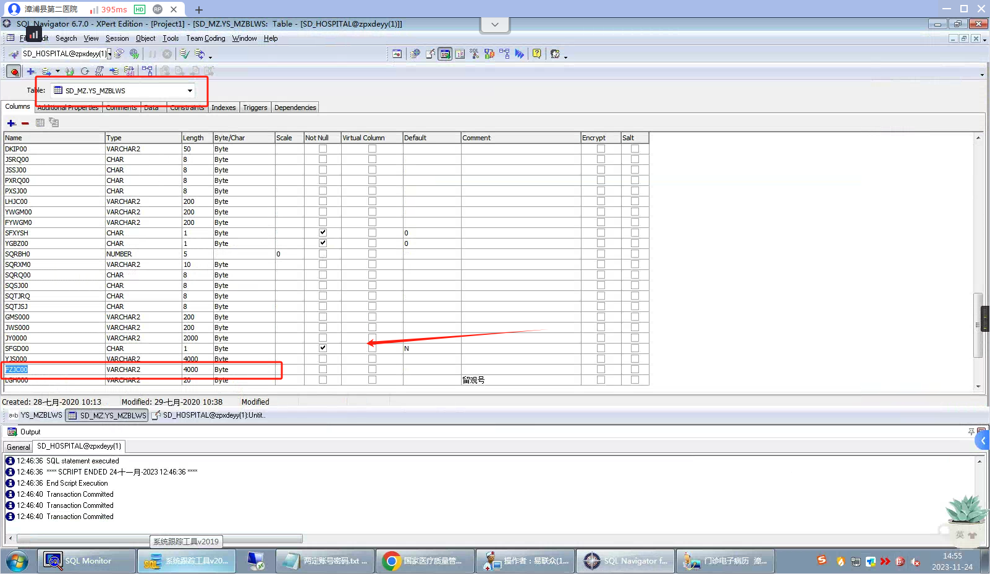Click the columns grid vertical scrollbar thumb
Viewport: 990px width, 574px height.
coord(978,325)
